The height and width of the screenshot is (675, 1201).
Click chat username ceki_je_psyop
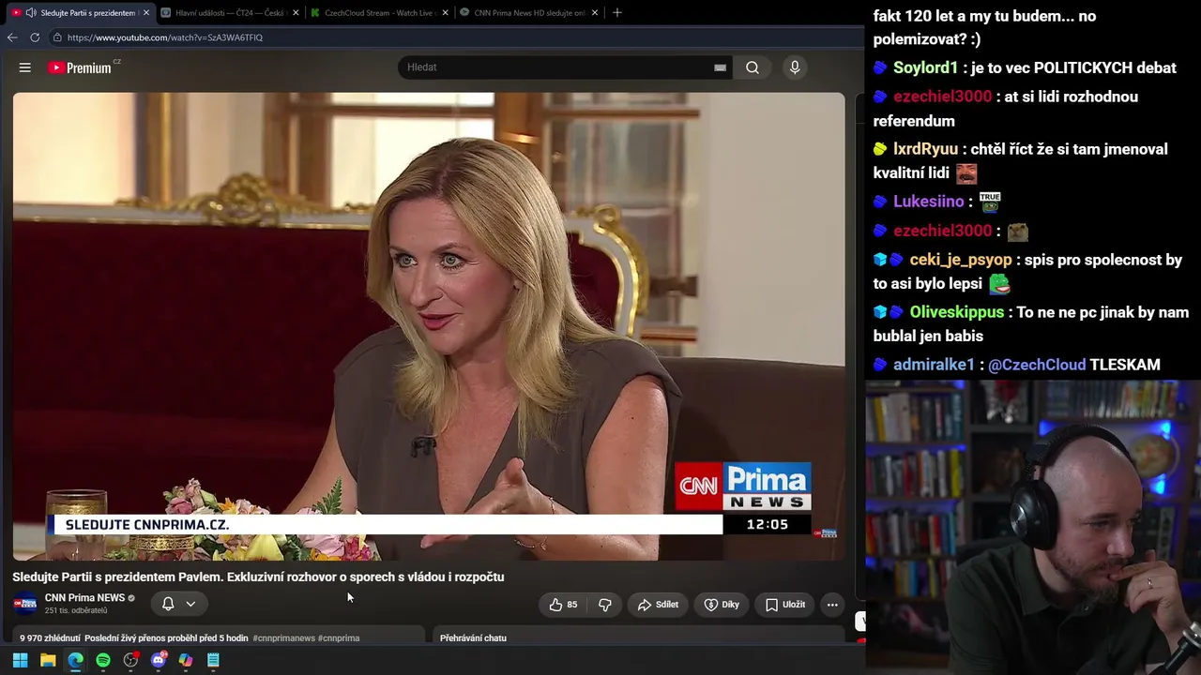tap(961, 260)
